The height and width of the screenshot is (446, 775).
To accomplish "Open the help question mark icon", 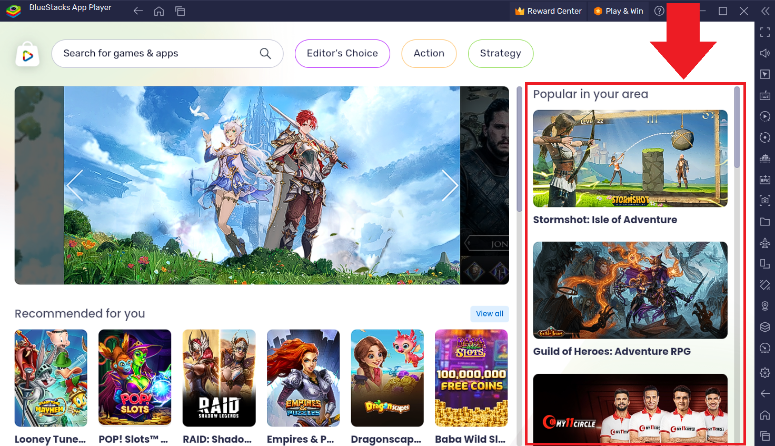I will click(x=659, y=11).
